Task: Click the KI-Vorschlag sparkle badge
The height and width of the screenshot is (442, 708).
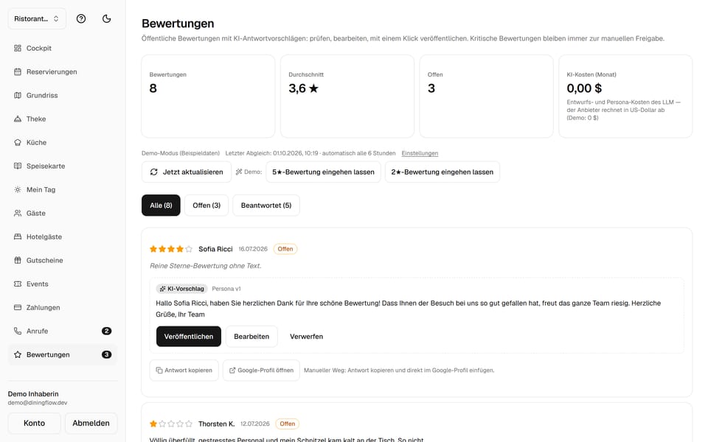Action: pyautogui.click(x=181, y=289)
